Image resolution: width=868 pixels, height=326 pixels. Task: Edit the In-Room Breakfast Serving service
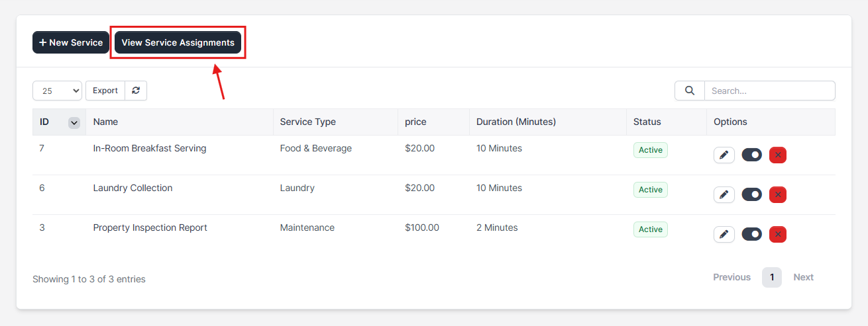724,155
